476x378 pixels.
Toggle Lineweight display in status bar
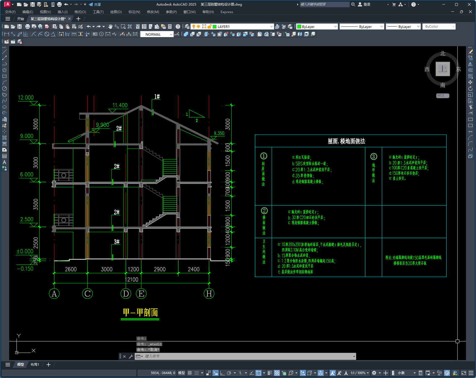click(x=270, y=373)
